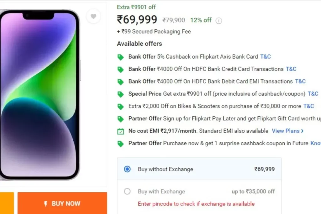Click the orange BUY NOW button
321x214 pixels.
(62, 203)
